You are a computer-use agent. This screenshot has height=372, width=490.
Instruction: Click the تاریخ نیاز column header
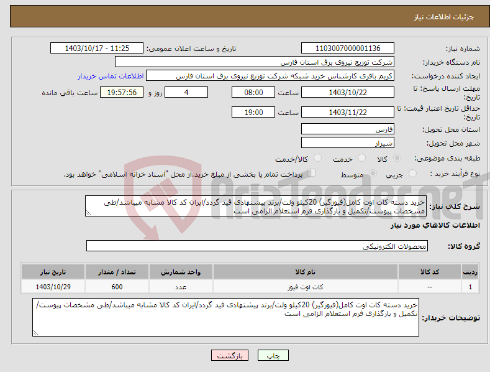[53, 272]
